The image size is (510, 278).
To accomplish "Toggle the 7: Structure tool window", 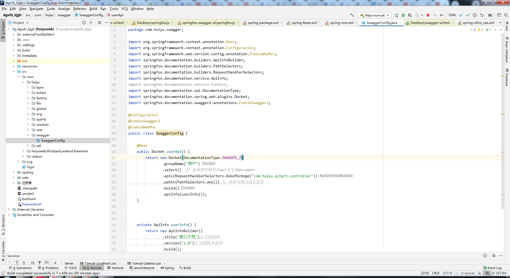I will (3, 225).
